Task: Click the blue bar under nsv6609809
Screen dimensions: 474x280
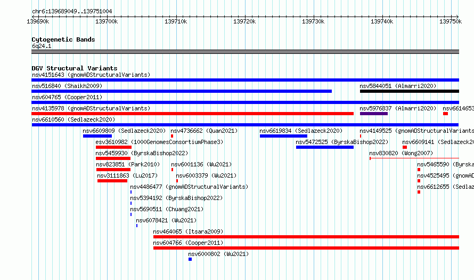Action: pyautogui.click(x=97, y=136)
